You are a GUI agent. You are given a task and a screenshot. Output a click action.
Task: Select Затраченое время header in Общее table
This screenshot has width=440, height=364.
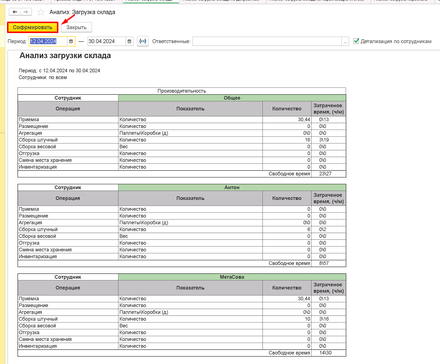point(329,109)
